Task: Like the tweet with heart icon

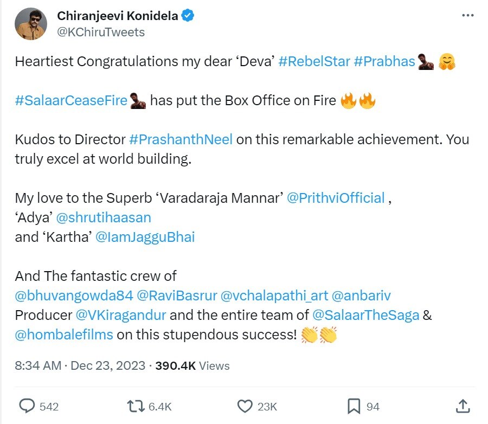Action: tap(246, 406)
